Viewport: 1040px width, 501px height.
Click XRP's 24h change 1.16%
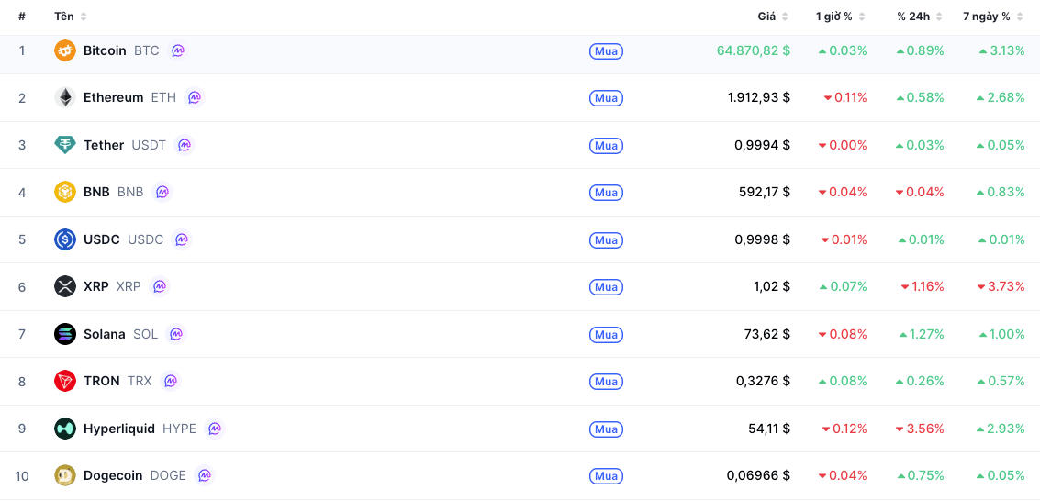[x=922, y=286]
